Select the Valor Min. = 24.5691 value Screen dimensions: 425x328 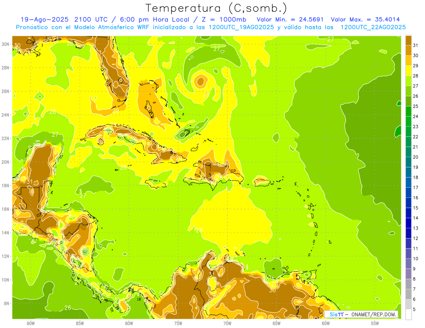[x=290, y=19]
